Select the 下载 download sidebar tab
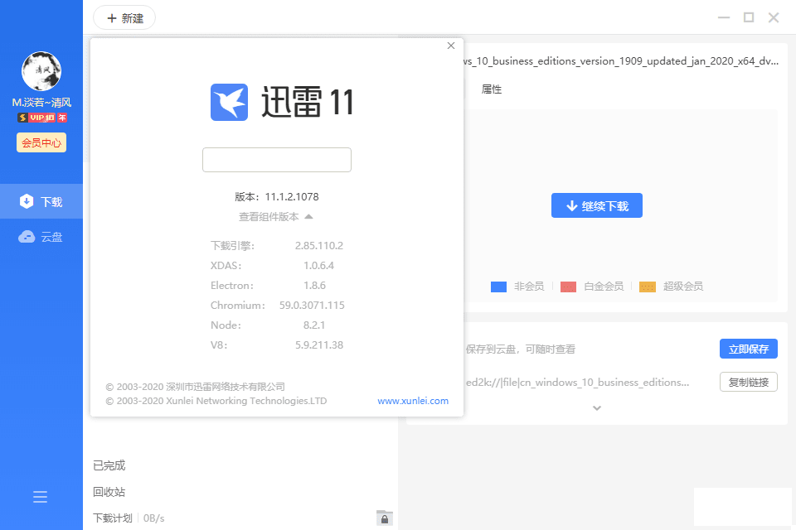 point(41,201)
